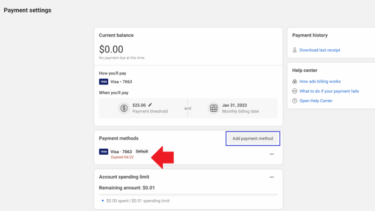Click the Visa card logo in Payment methods

pyautogui.click(x=104, y=151)
